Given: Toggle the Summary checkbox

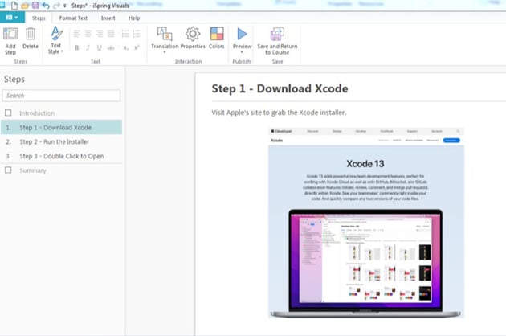Looking at the screenshot, I should click(x=9, y=170).
